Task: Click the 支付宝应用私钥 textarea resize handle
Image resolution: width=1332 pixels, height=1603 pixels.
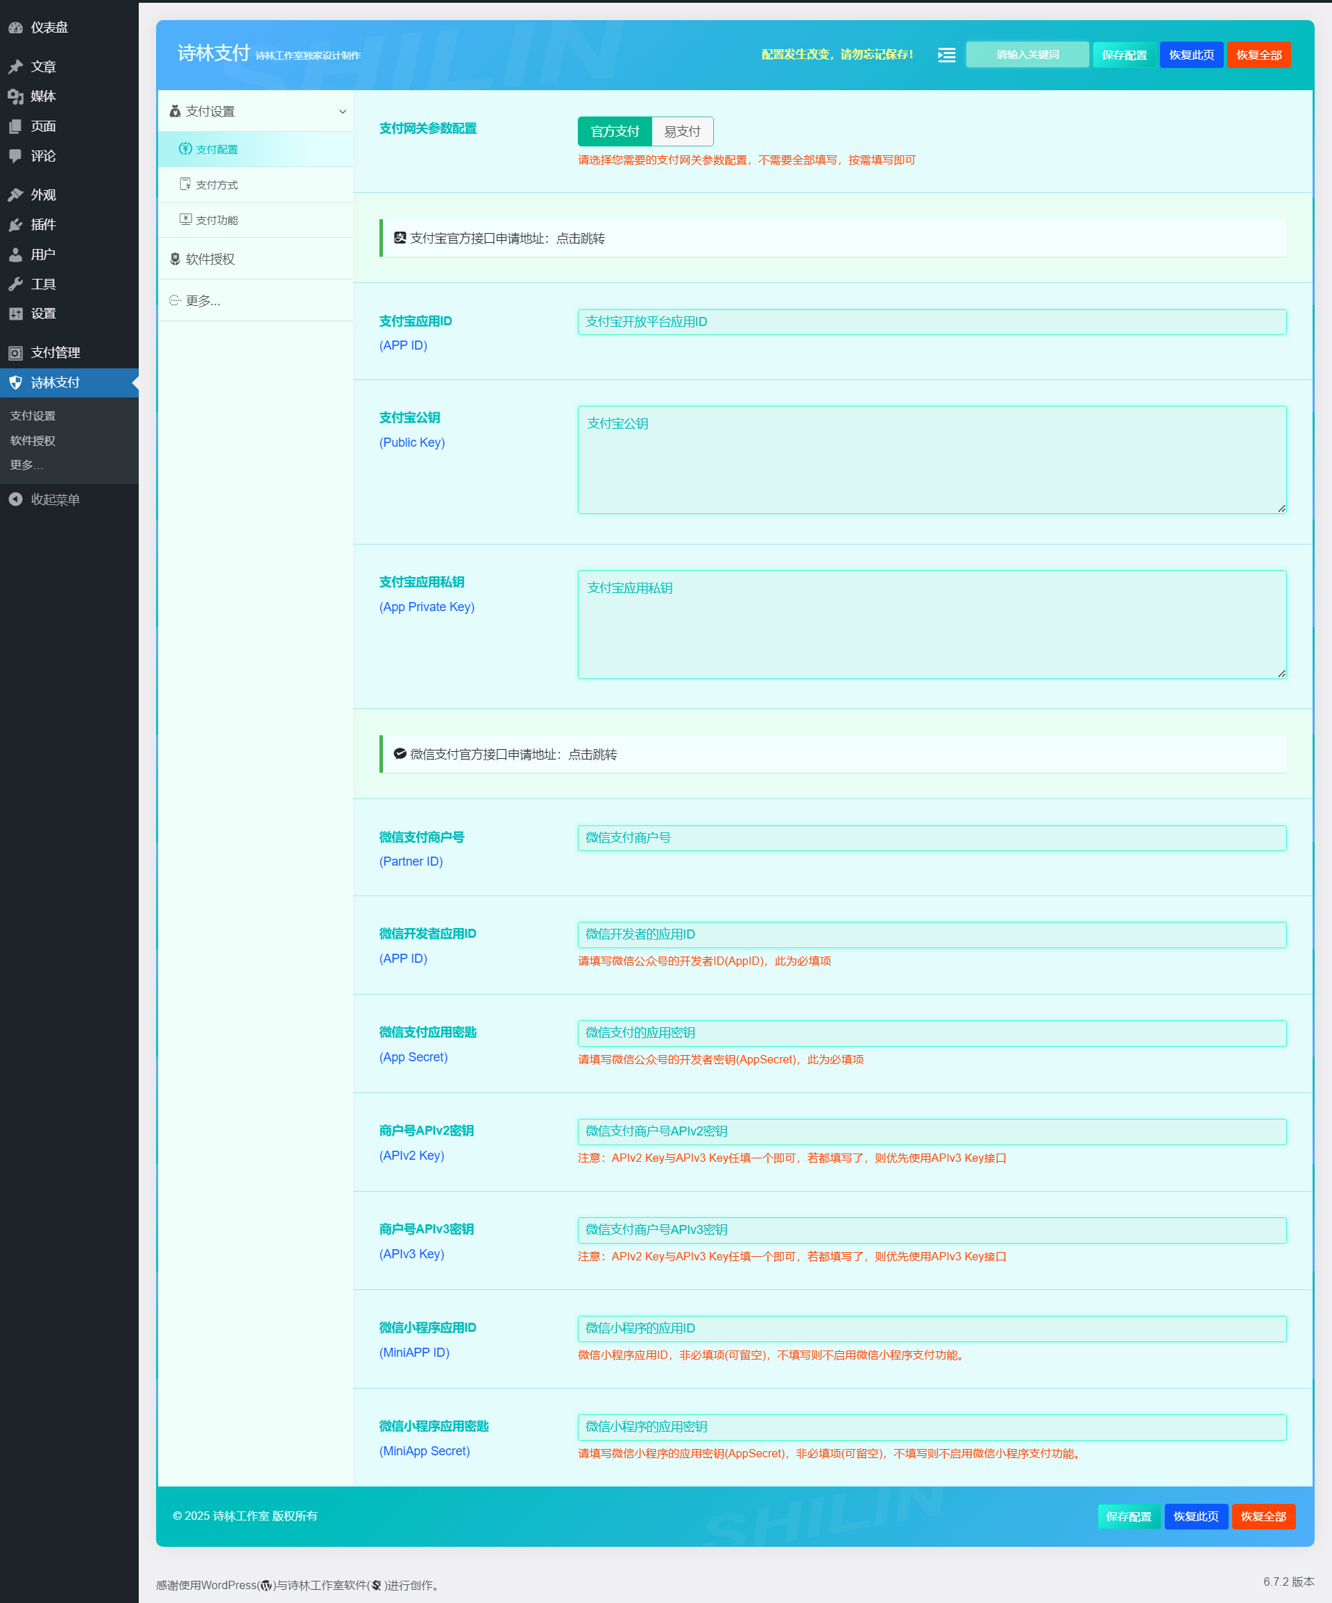Action: click(1281, 674)
